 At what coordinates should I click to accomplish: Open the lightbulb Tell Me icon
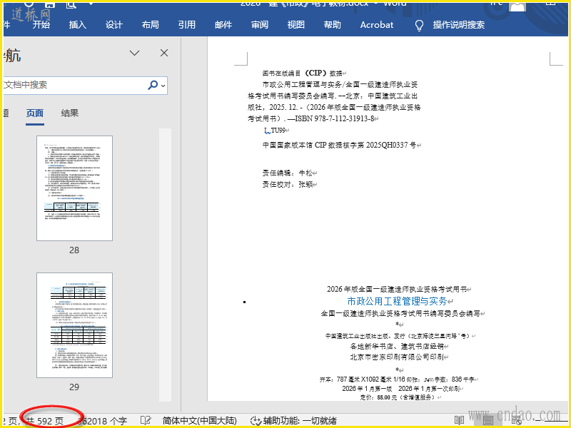coord(419,25)
